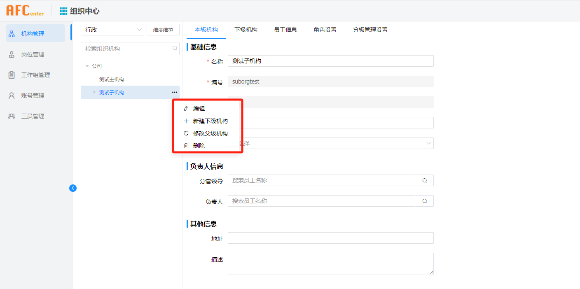Choose 编辑 from the context menu

[x=199, y=109]
